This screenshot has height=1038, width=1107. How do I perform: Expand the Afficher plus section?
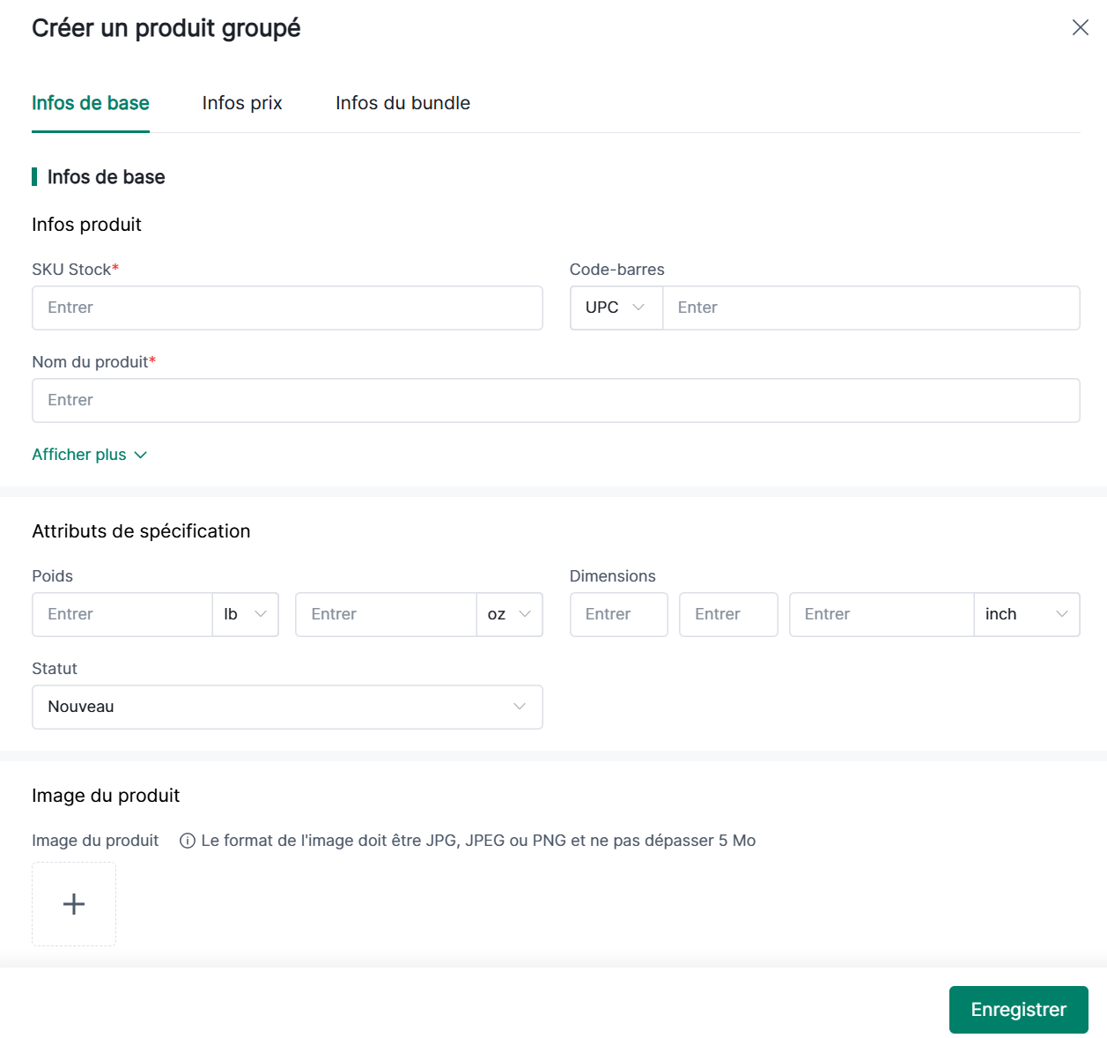pos(89,455)
